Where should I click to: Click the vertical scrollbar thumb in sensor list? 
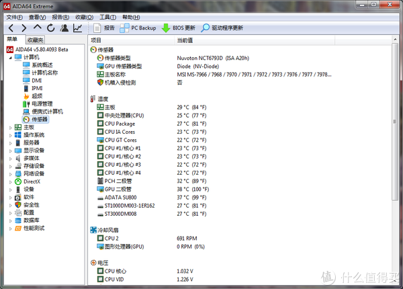[395, 122]
